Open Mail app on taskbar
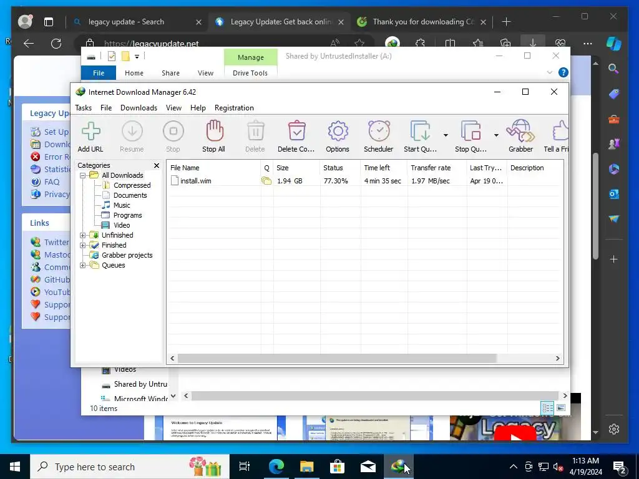The image size is (639, 479). coord(368,467)
